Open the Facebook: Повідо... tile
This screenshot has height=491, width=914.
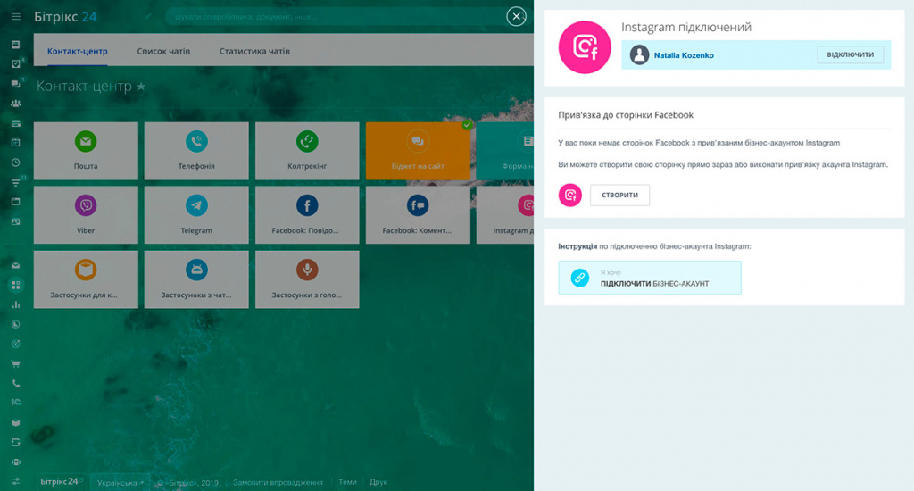click(x=307, y=215)
